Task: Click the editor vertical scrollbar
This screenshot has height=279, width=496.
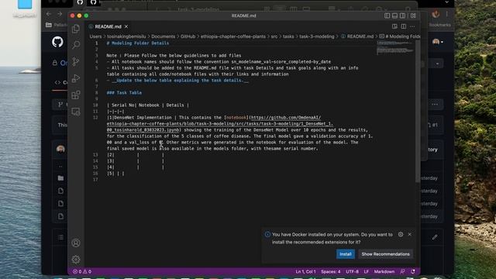Action: [418, 111]
